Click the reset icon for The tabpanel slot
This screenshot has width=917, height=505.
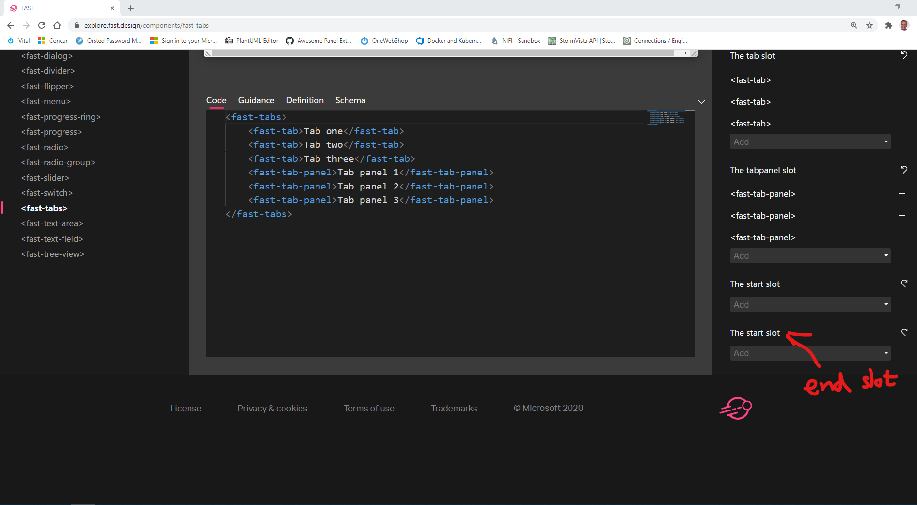pyautogui.click(x=904, y=170)
